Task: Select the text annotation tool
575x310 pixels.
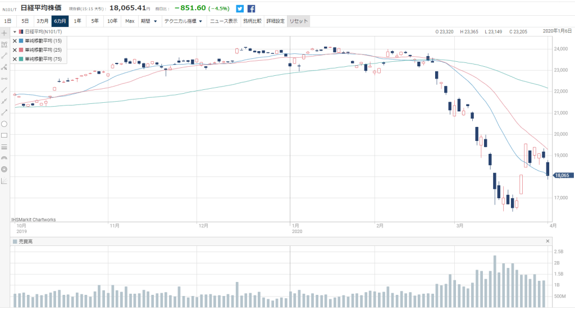Action: point(4,44)
